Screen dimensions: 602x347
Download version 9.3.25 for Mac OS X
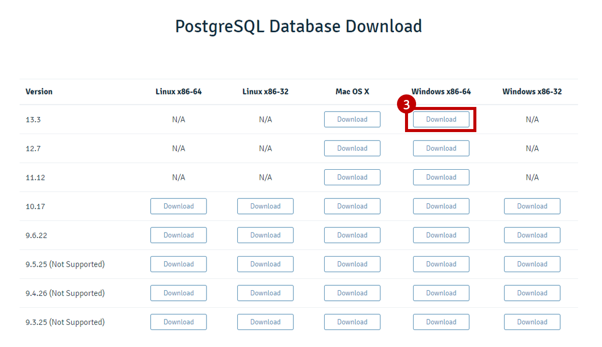[352, 322]
